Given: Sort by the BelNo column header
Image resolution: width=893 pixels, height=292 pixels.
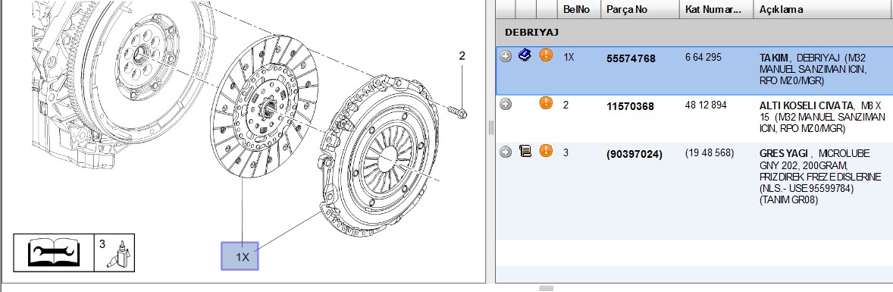Looking at the screenshot, I should click(x=578, y=10).
